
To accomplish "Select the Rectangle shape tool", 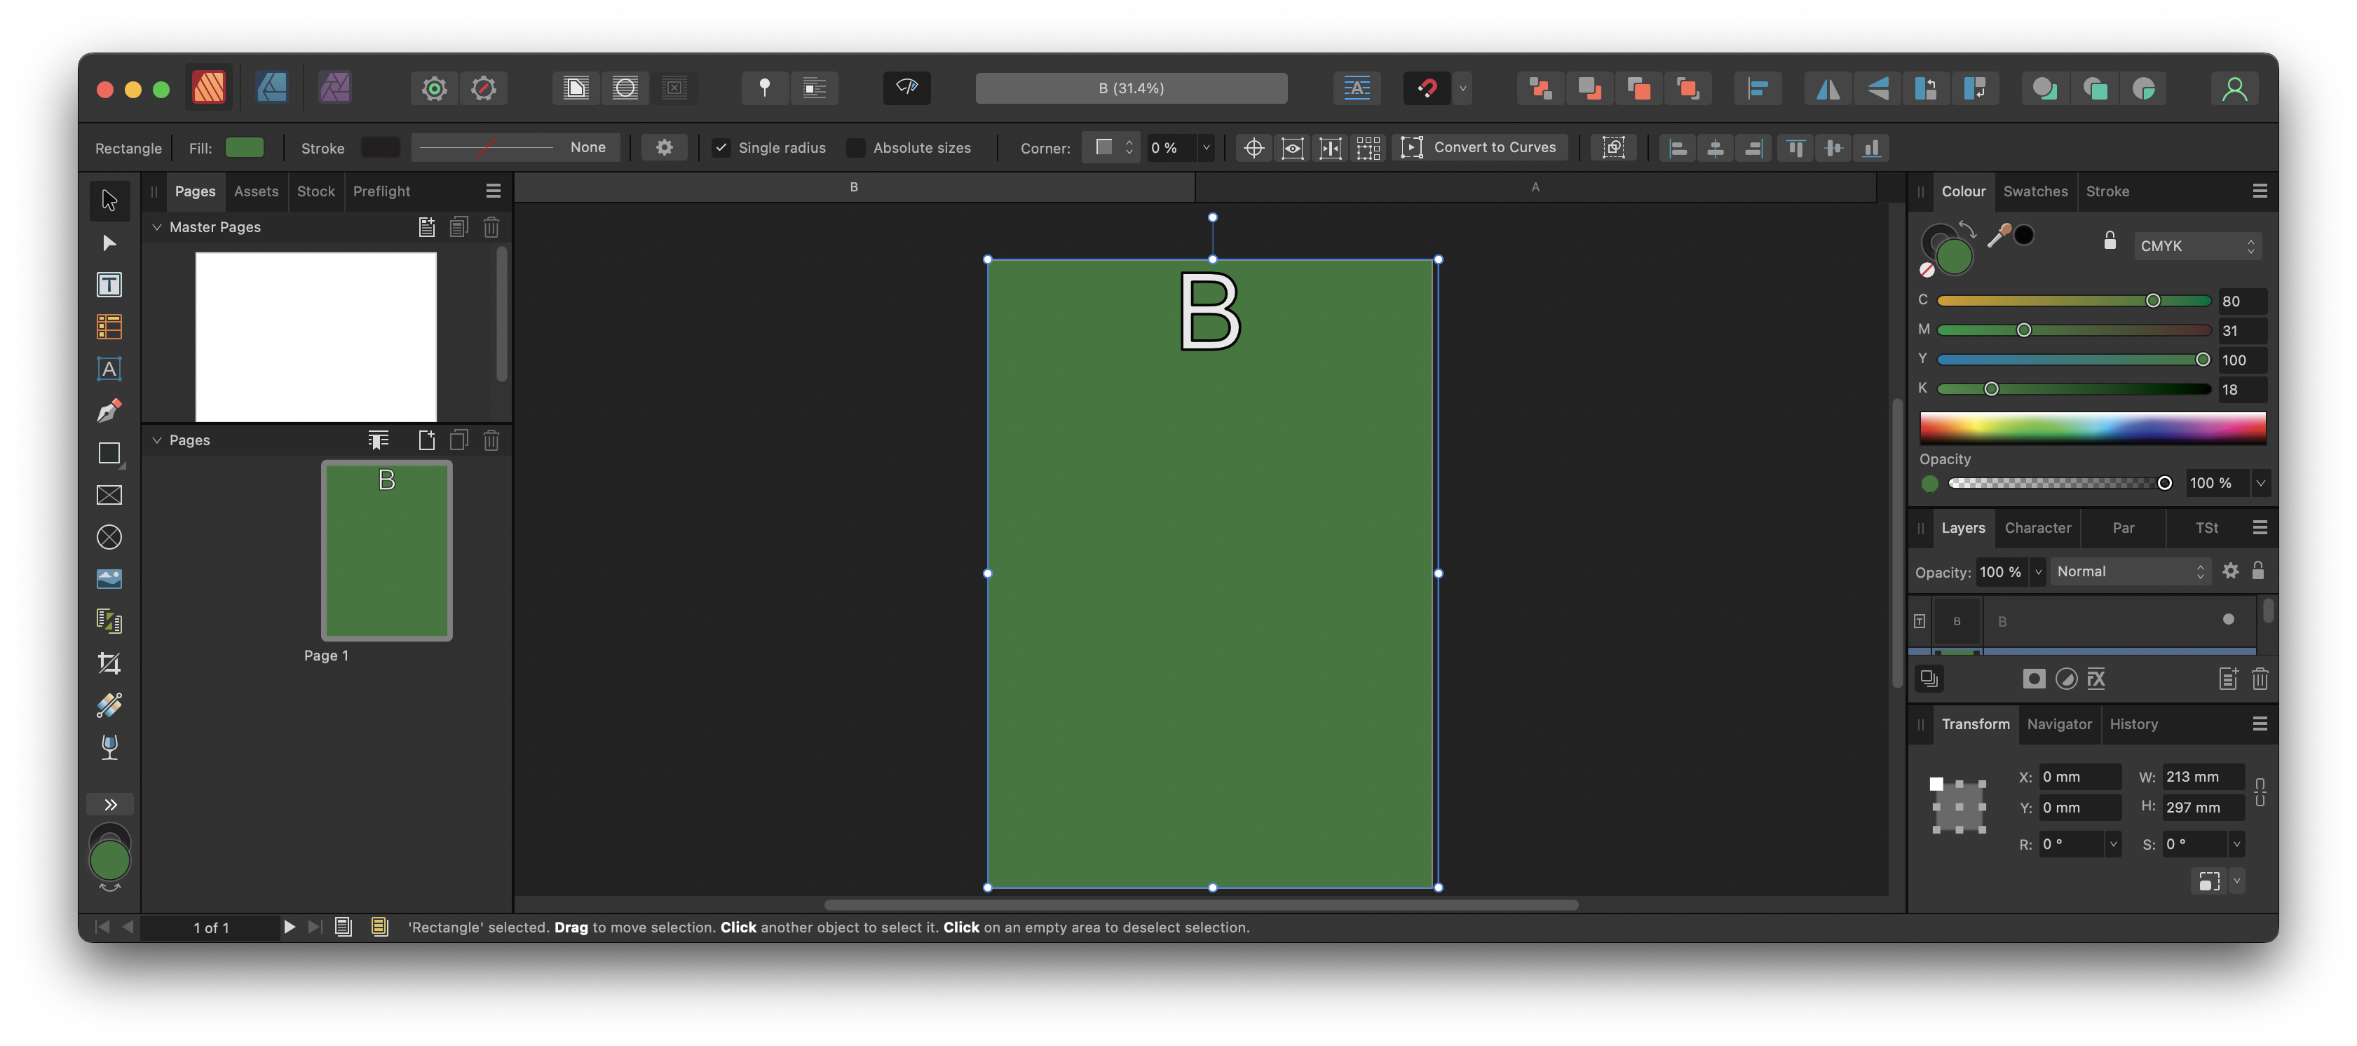I will 109,453.
